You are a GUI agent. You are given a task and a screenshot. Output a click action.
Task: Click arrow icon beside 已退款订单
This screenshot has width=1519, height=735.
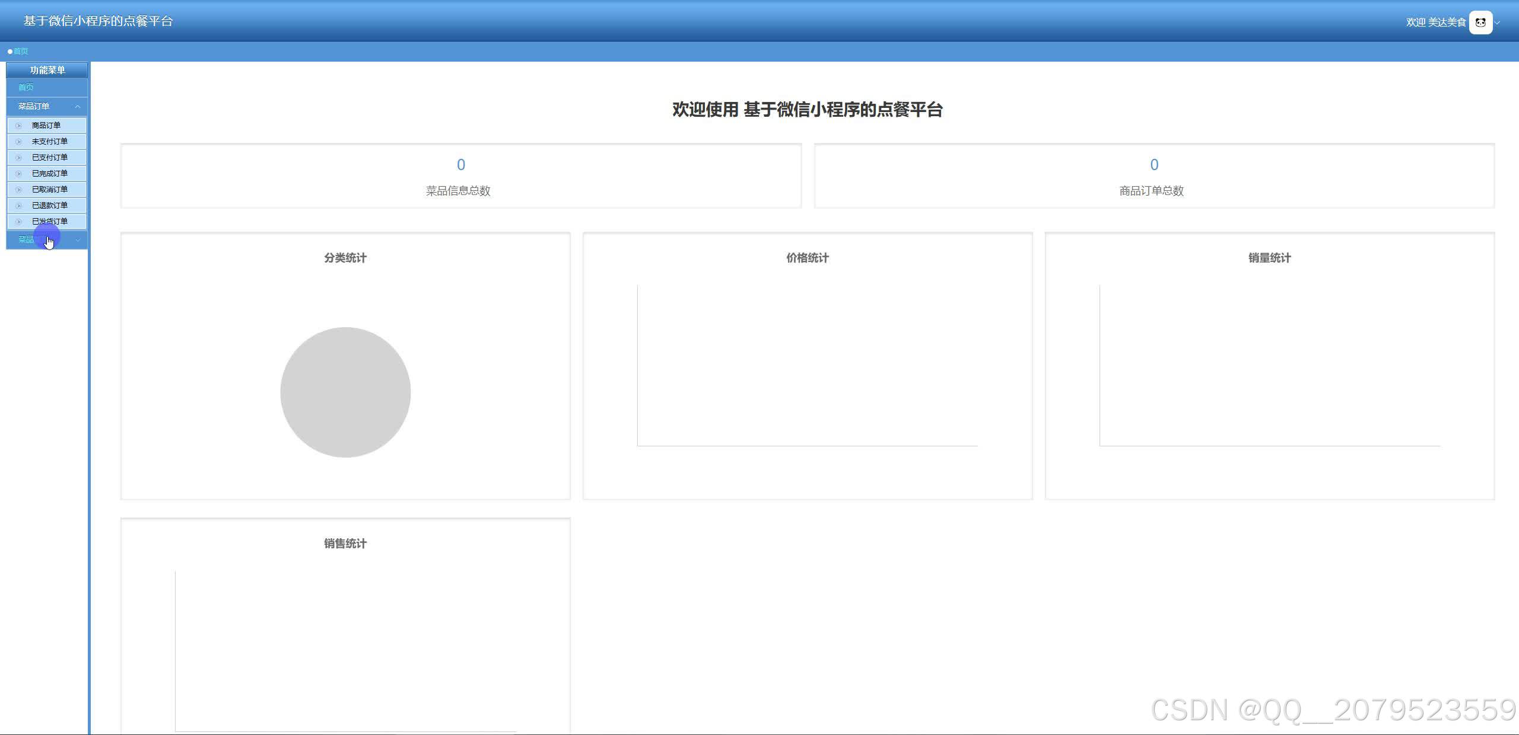coord(18,206)
